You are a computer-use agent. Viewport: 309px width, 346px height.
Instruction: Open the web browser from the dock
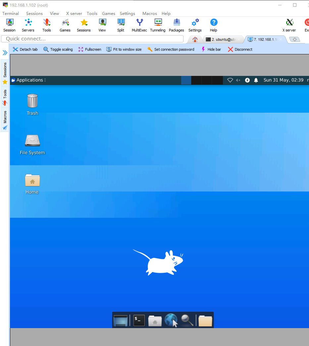point(171,320)
